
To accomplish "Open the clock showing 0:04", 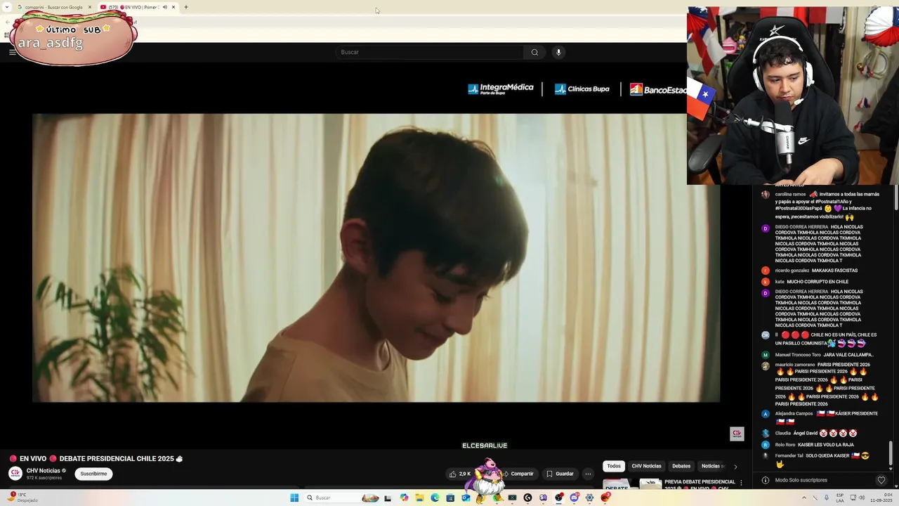I will [882, 498].
